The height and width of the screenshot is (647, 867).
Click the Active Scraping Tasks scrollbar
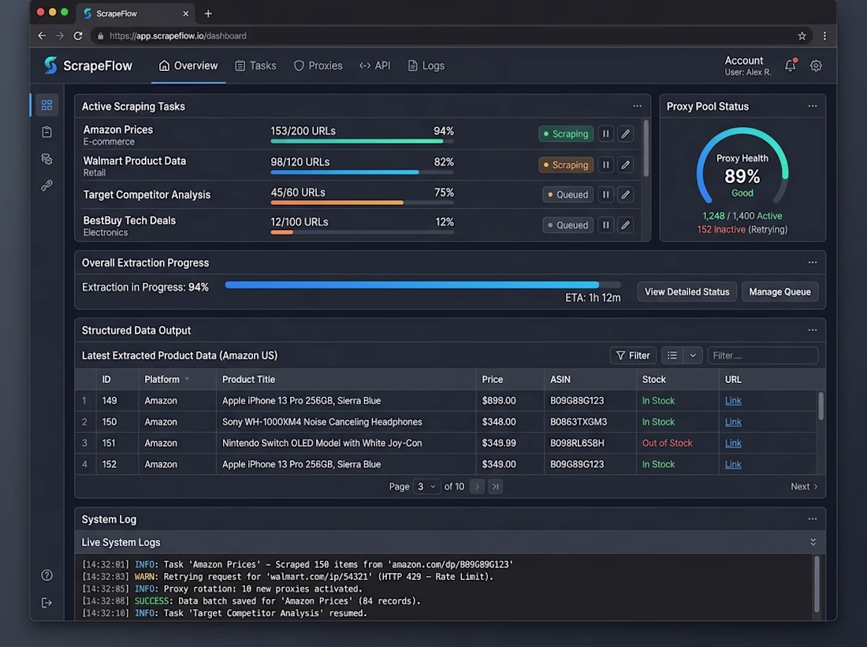click(x=646, y=149)
